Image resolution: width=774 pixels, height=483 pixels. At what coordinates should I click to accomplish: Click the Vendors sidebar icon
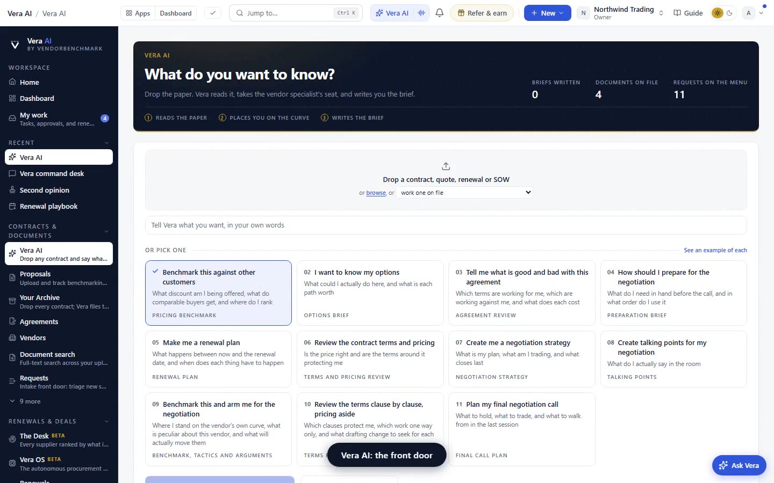[x=12, y=338]
